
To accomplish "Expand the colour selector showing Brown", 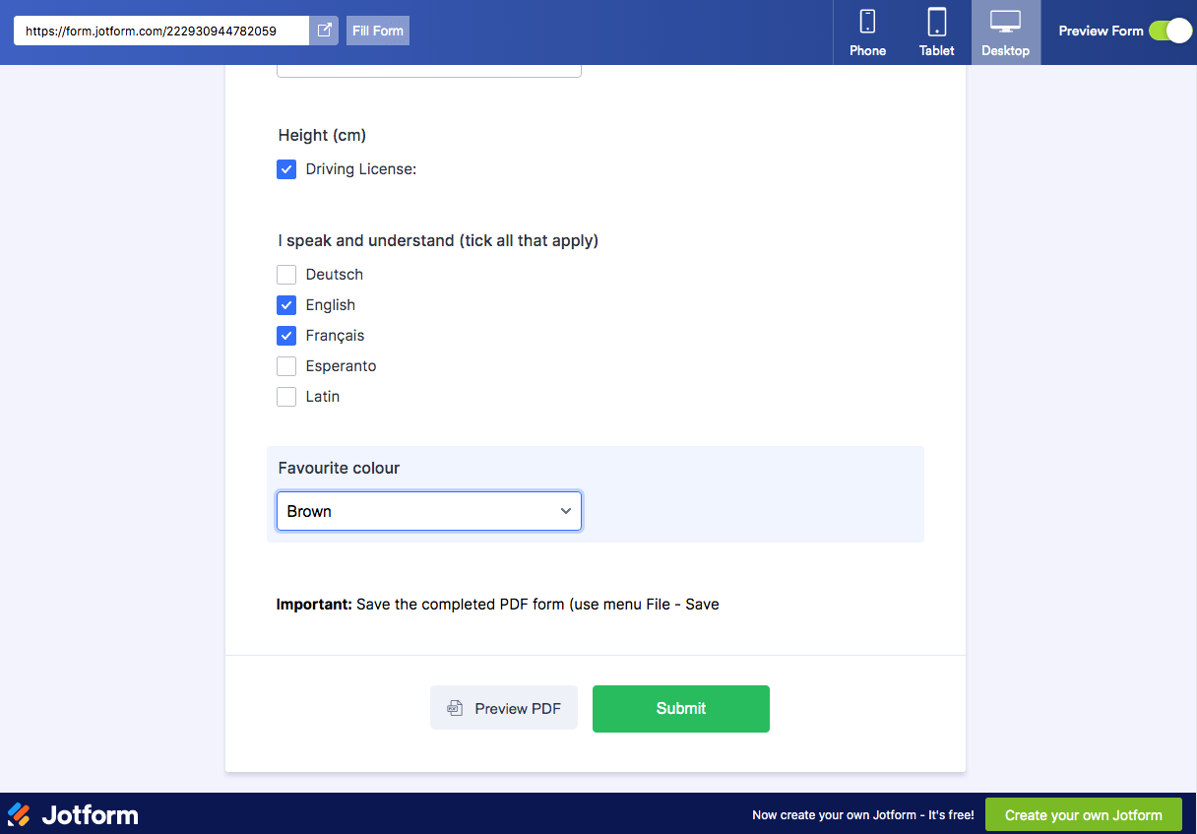I will point(428,511).
